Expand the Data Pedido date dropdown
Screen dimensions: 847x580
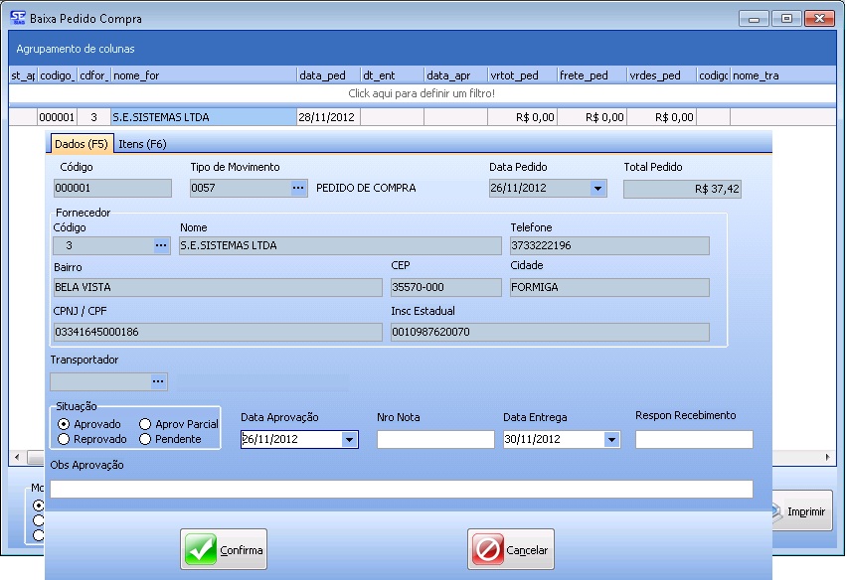point(597,188)
